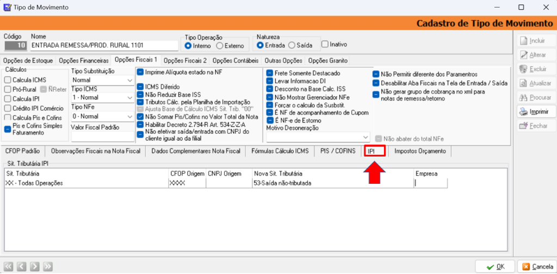Open the CFOP Padrão tab

(22, 151)
